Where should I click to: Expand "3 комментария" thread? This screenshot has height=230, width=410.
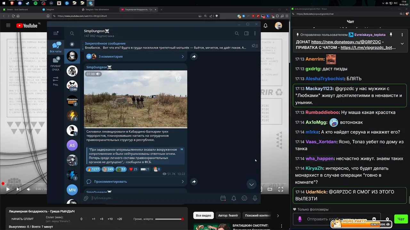pyautogui.click(x=135, y=57)
